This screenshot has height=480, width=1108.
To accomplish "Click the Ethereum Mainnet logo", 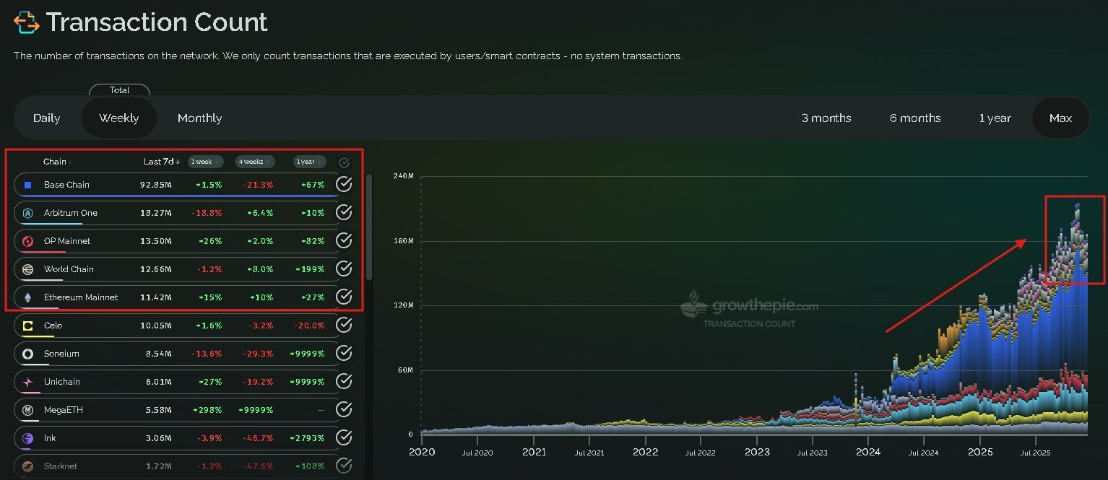I will [28, 297].
